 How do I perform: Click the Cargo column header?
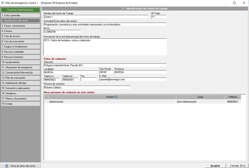200,97
